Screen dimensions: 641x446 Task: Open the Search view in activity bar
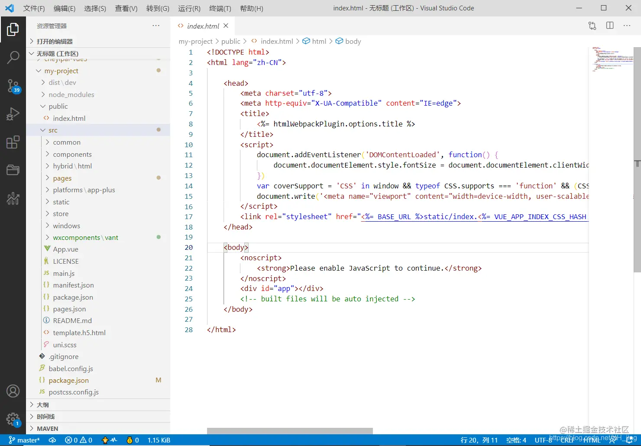pyautogui.click(x=13, y=57)
